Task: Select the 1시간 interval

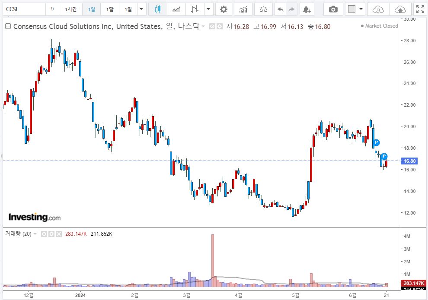Action: coord(71,9)
